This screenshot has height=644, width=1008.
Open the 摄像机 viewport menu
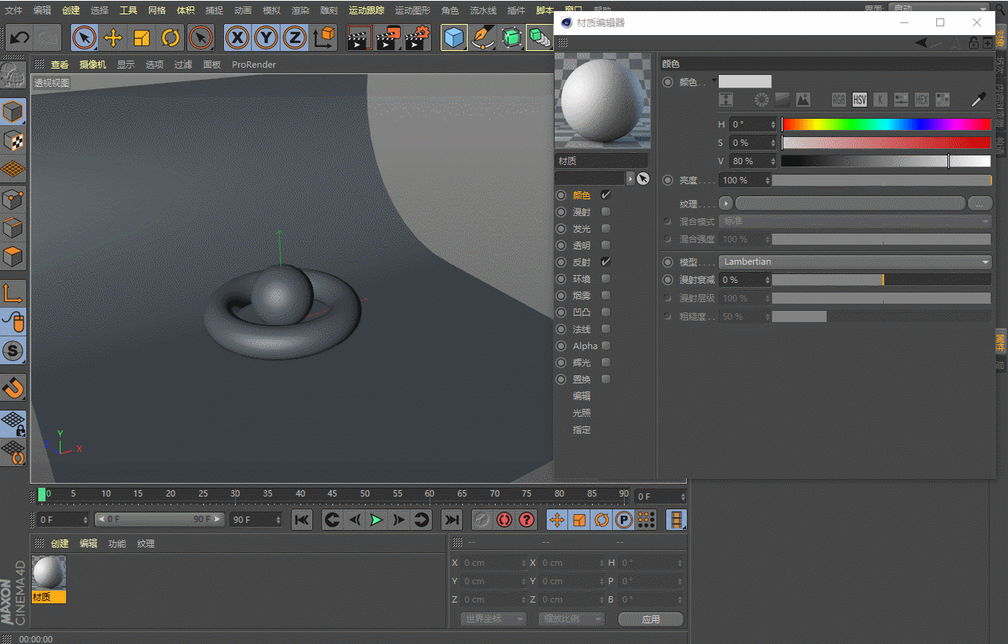tap(92, 65)
